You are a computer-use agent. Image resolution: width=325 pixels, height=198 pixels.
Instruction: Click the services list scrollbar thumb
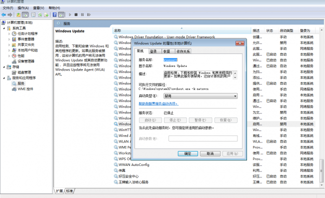321,170
